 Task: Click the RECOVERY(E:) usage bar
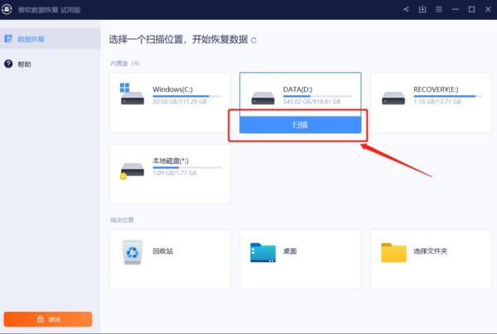(448, 96)
